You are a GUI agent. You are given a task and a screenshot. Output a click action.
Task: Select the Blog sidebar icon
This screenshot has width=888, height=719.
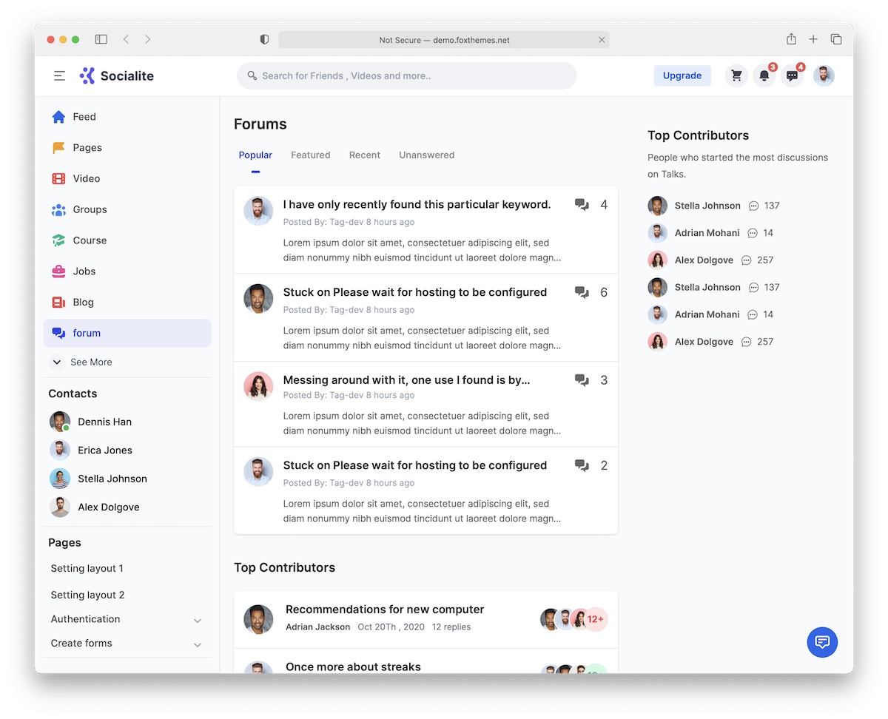pos(58,302)
